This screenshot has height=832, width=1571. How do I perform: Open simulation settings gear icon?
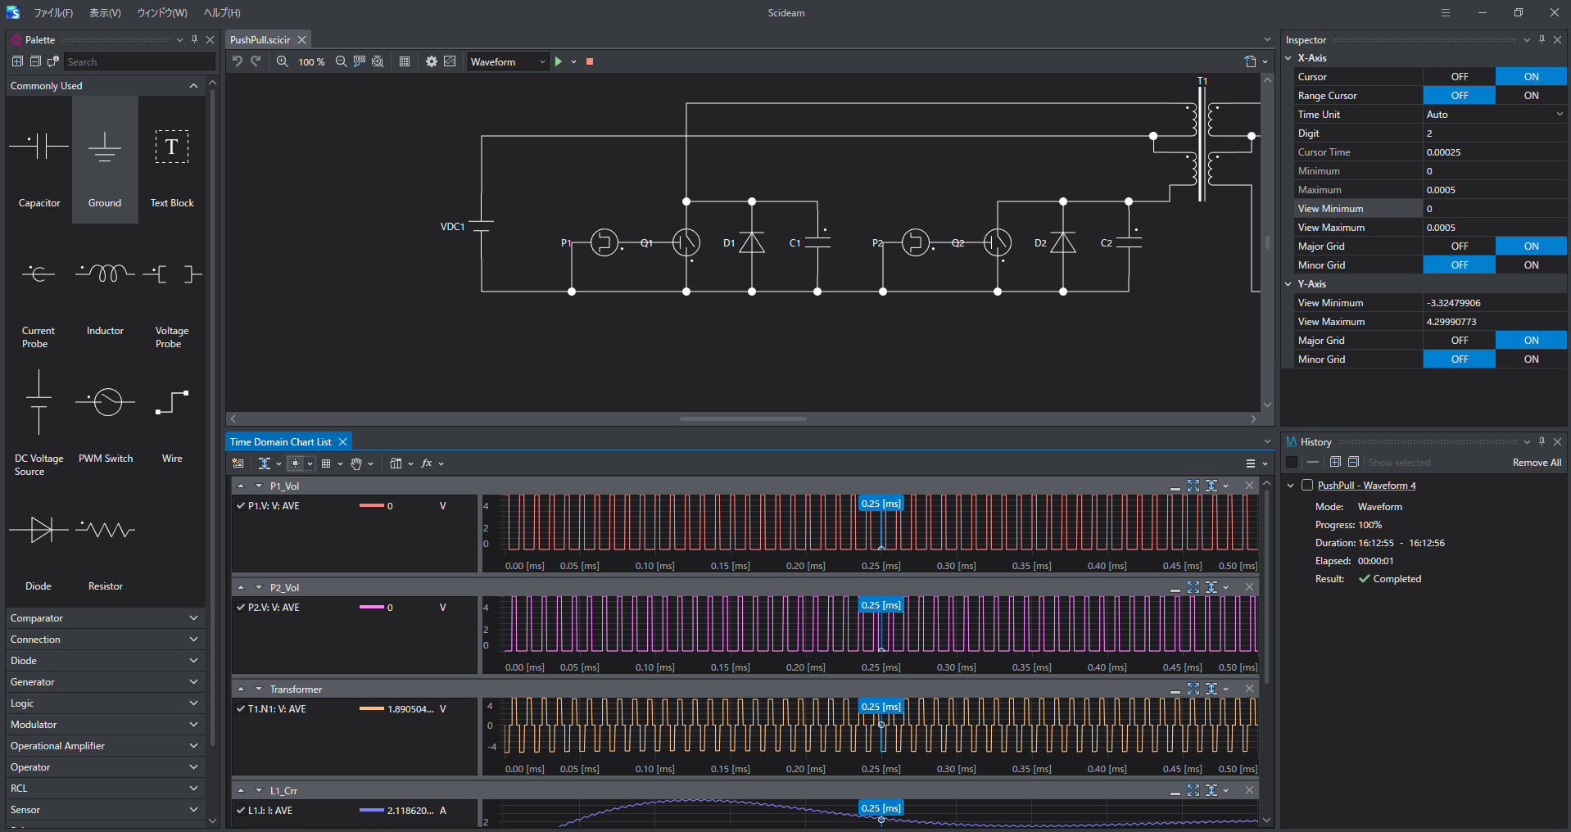click(x=432, y=61)
